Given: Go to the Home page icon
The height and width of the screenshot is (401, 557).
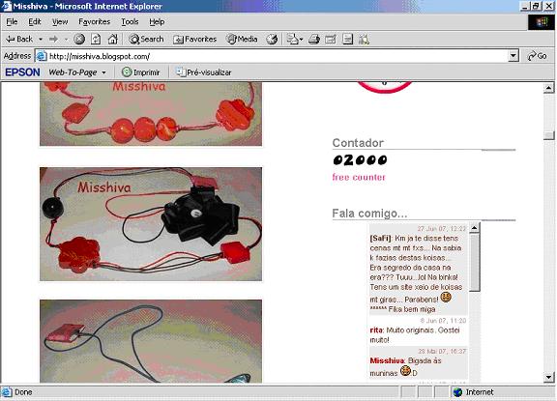Looking at the screenshot, I should (112, 39).
